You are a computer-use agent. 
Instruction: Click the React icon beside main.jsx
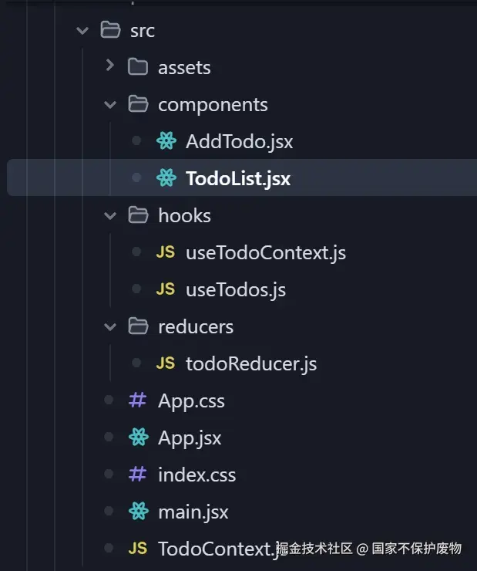pyautogui.click(x=138, y=512)
